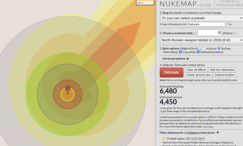Image resolution: width=243 pixels, height=146 pixels.
Task: Click the estimated fatalities value 6,480
Action: point(168,91)
